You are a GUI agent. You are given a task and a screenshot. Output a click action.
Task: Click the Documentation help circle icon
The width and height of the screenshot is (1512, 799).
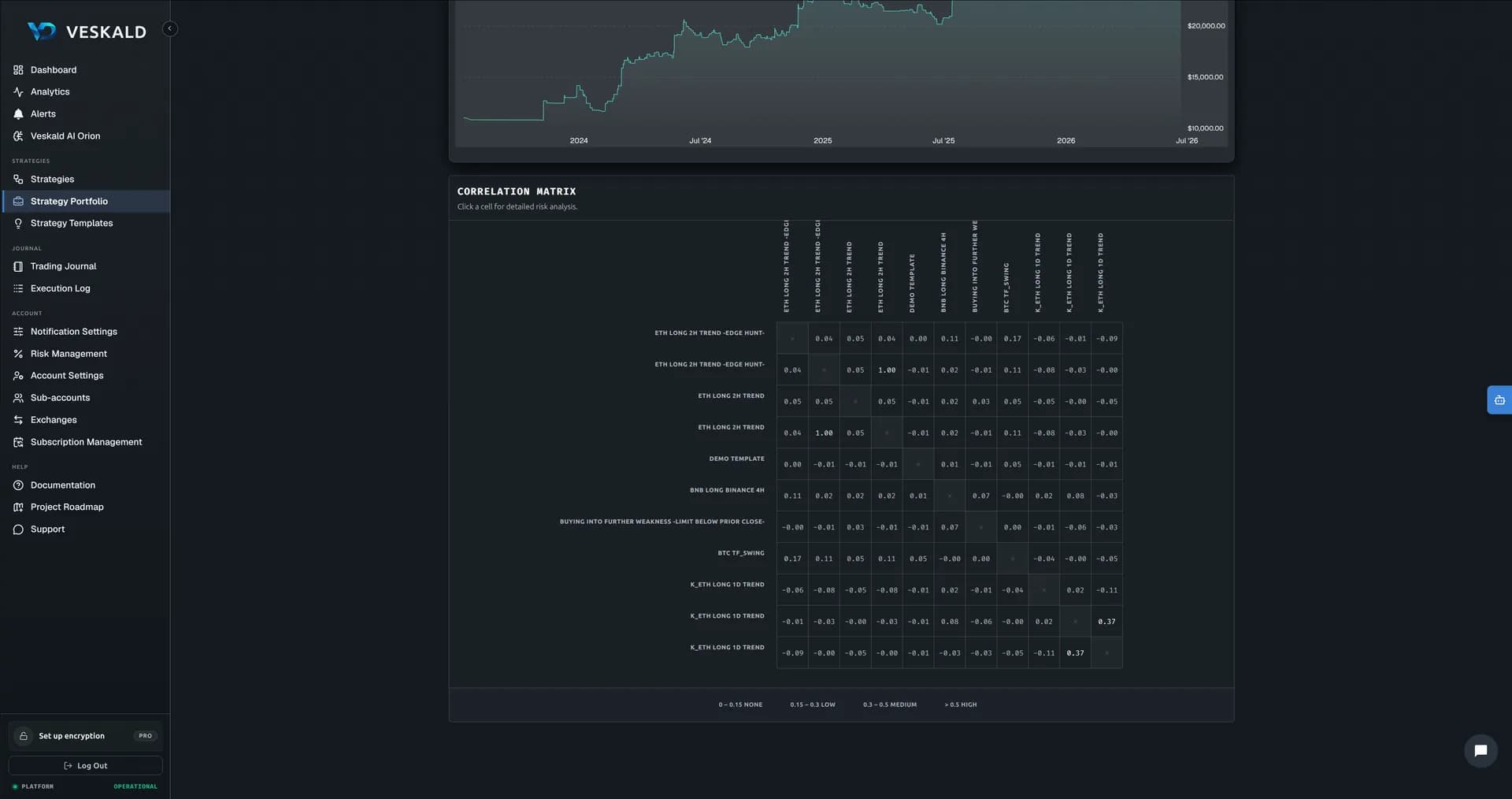pos(18,485)
